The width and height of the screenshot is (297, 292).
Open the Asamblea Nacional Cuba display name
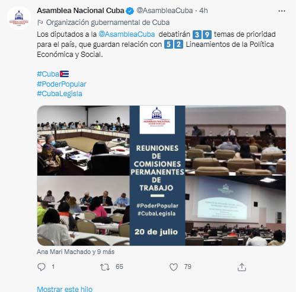click(81, 11)
